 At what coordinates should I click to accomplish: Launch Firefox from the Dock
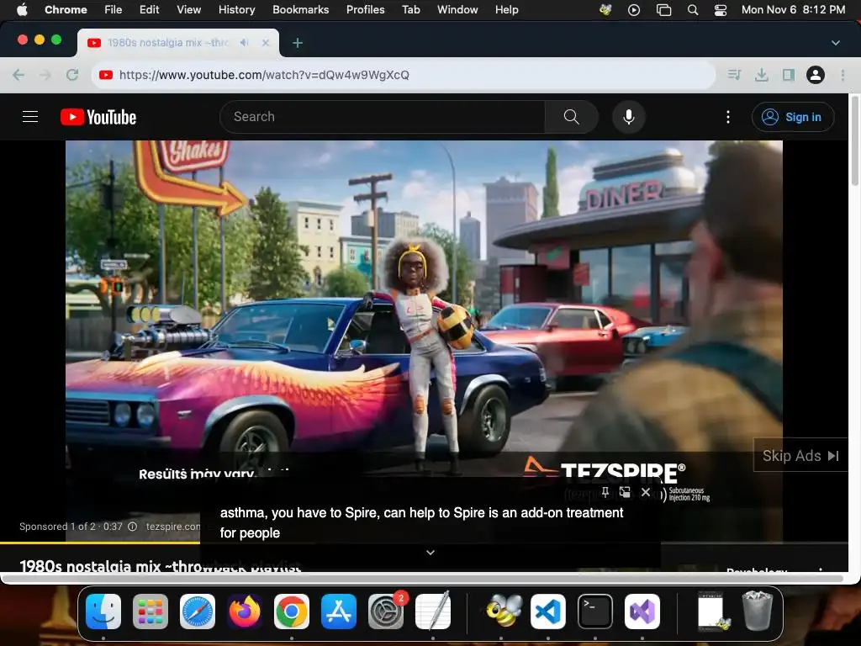pos(245,612)
